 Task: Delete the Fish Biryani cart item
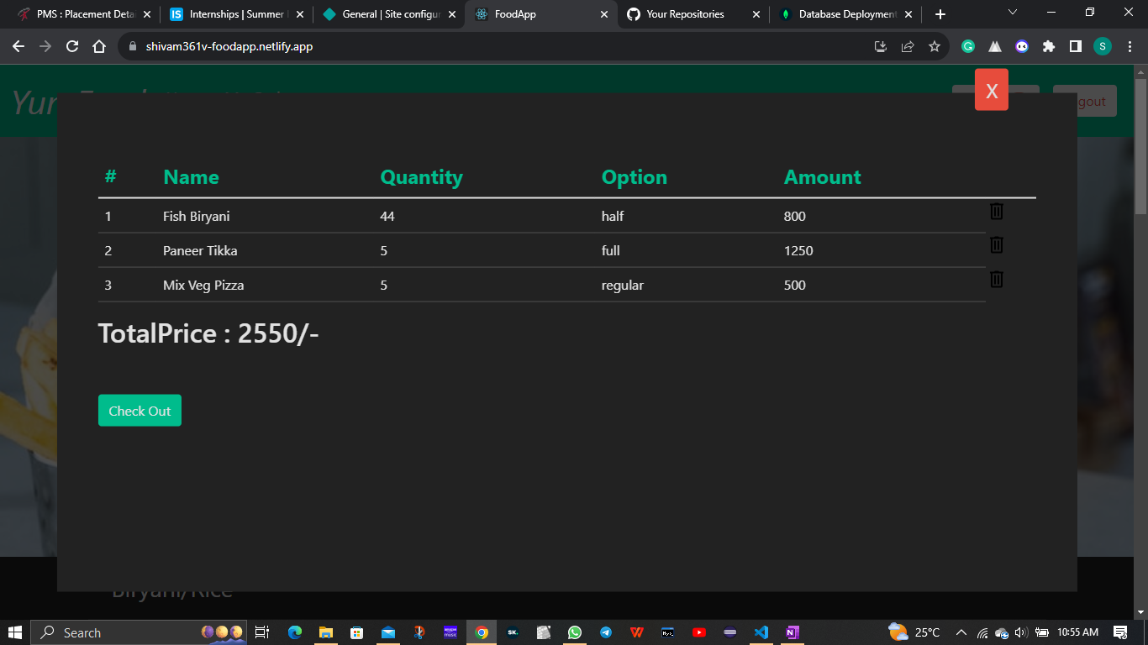click(x=996, y=212)
